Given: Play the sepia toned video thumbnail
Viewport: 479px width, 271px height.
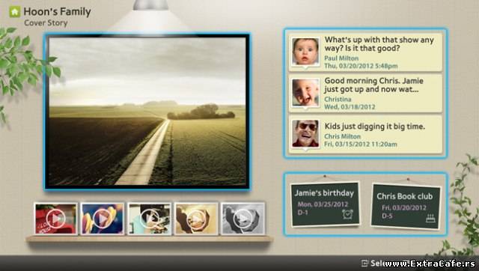Looking at the screenshot, I should [x=196, y=219].
